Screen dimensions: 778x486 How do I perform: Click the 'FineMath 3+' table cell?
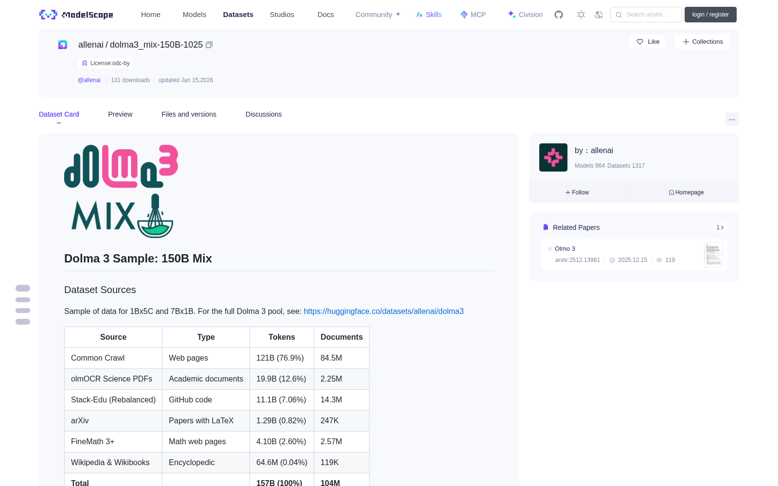point(113,442)
